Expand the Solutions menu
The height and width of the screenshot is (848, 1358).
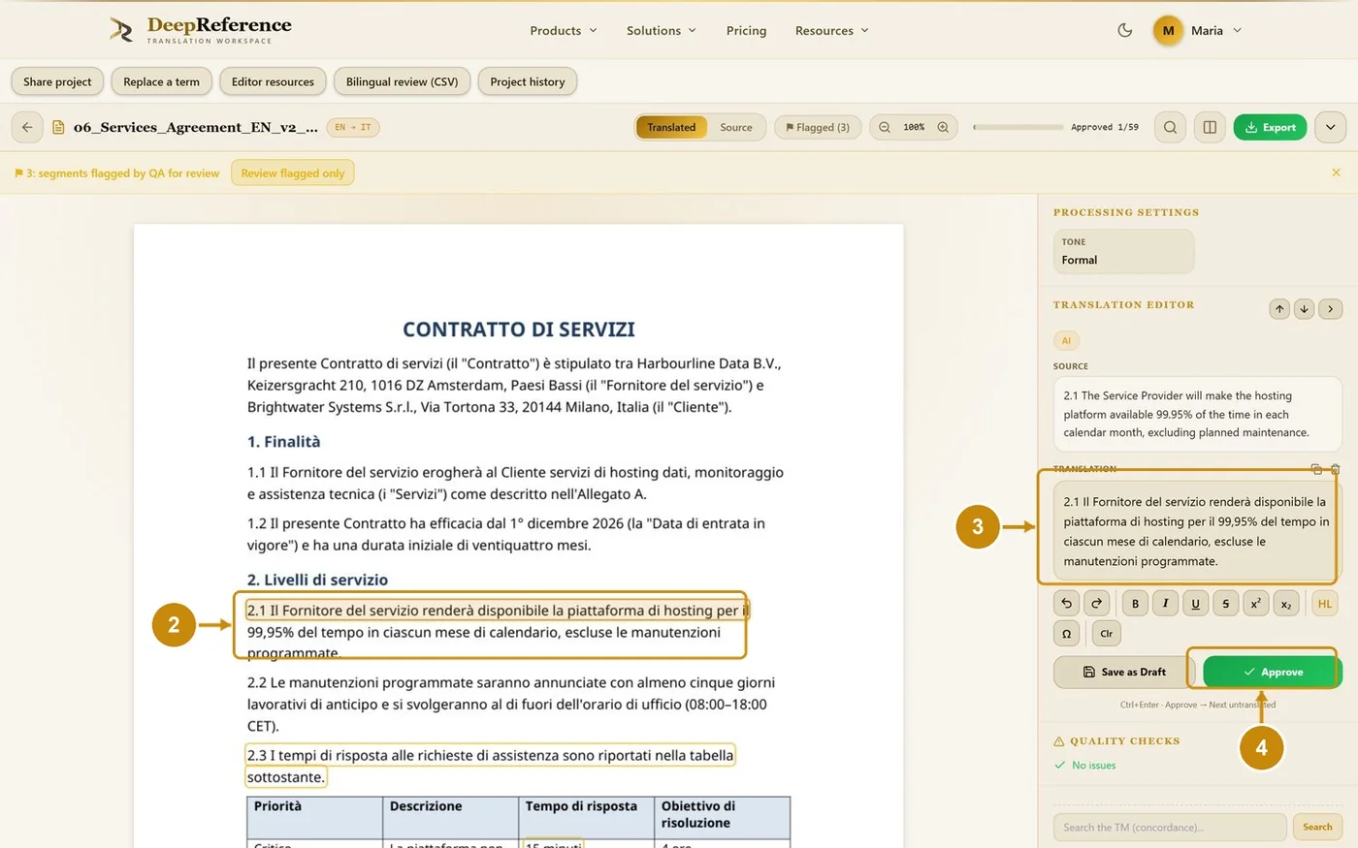pos(662,31)
